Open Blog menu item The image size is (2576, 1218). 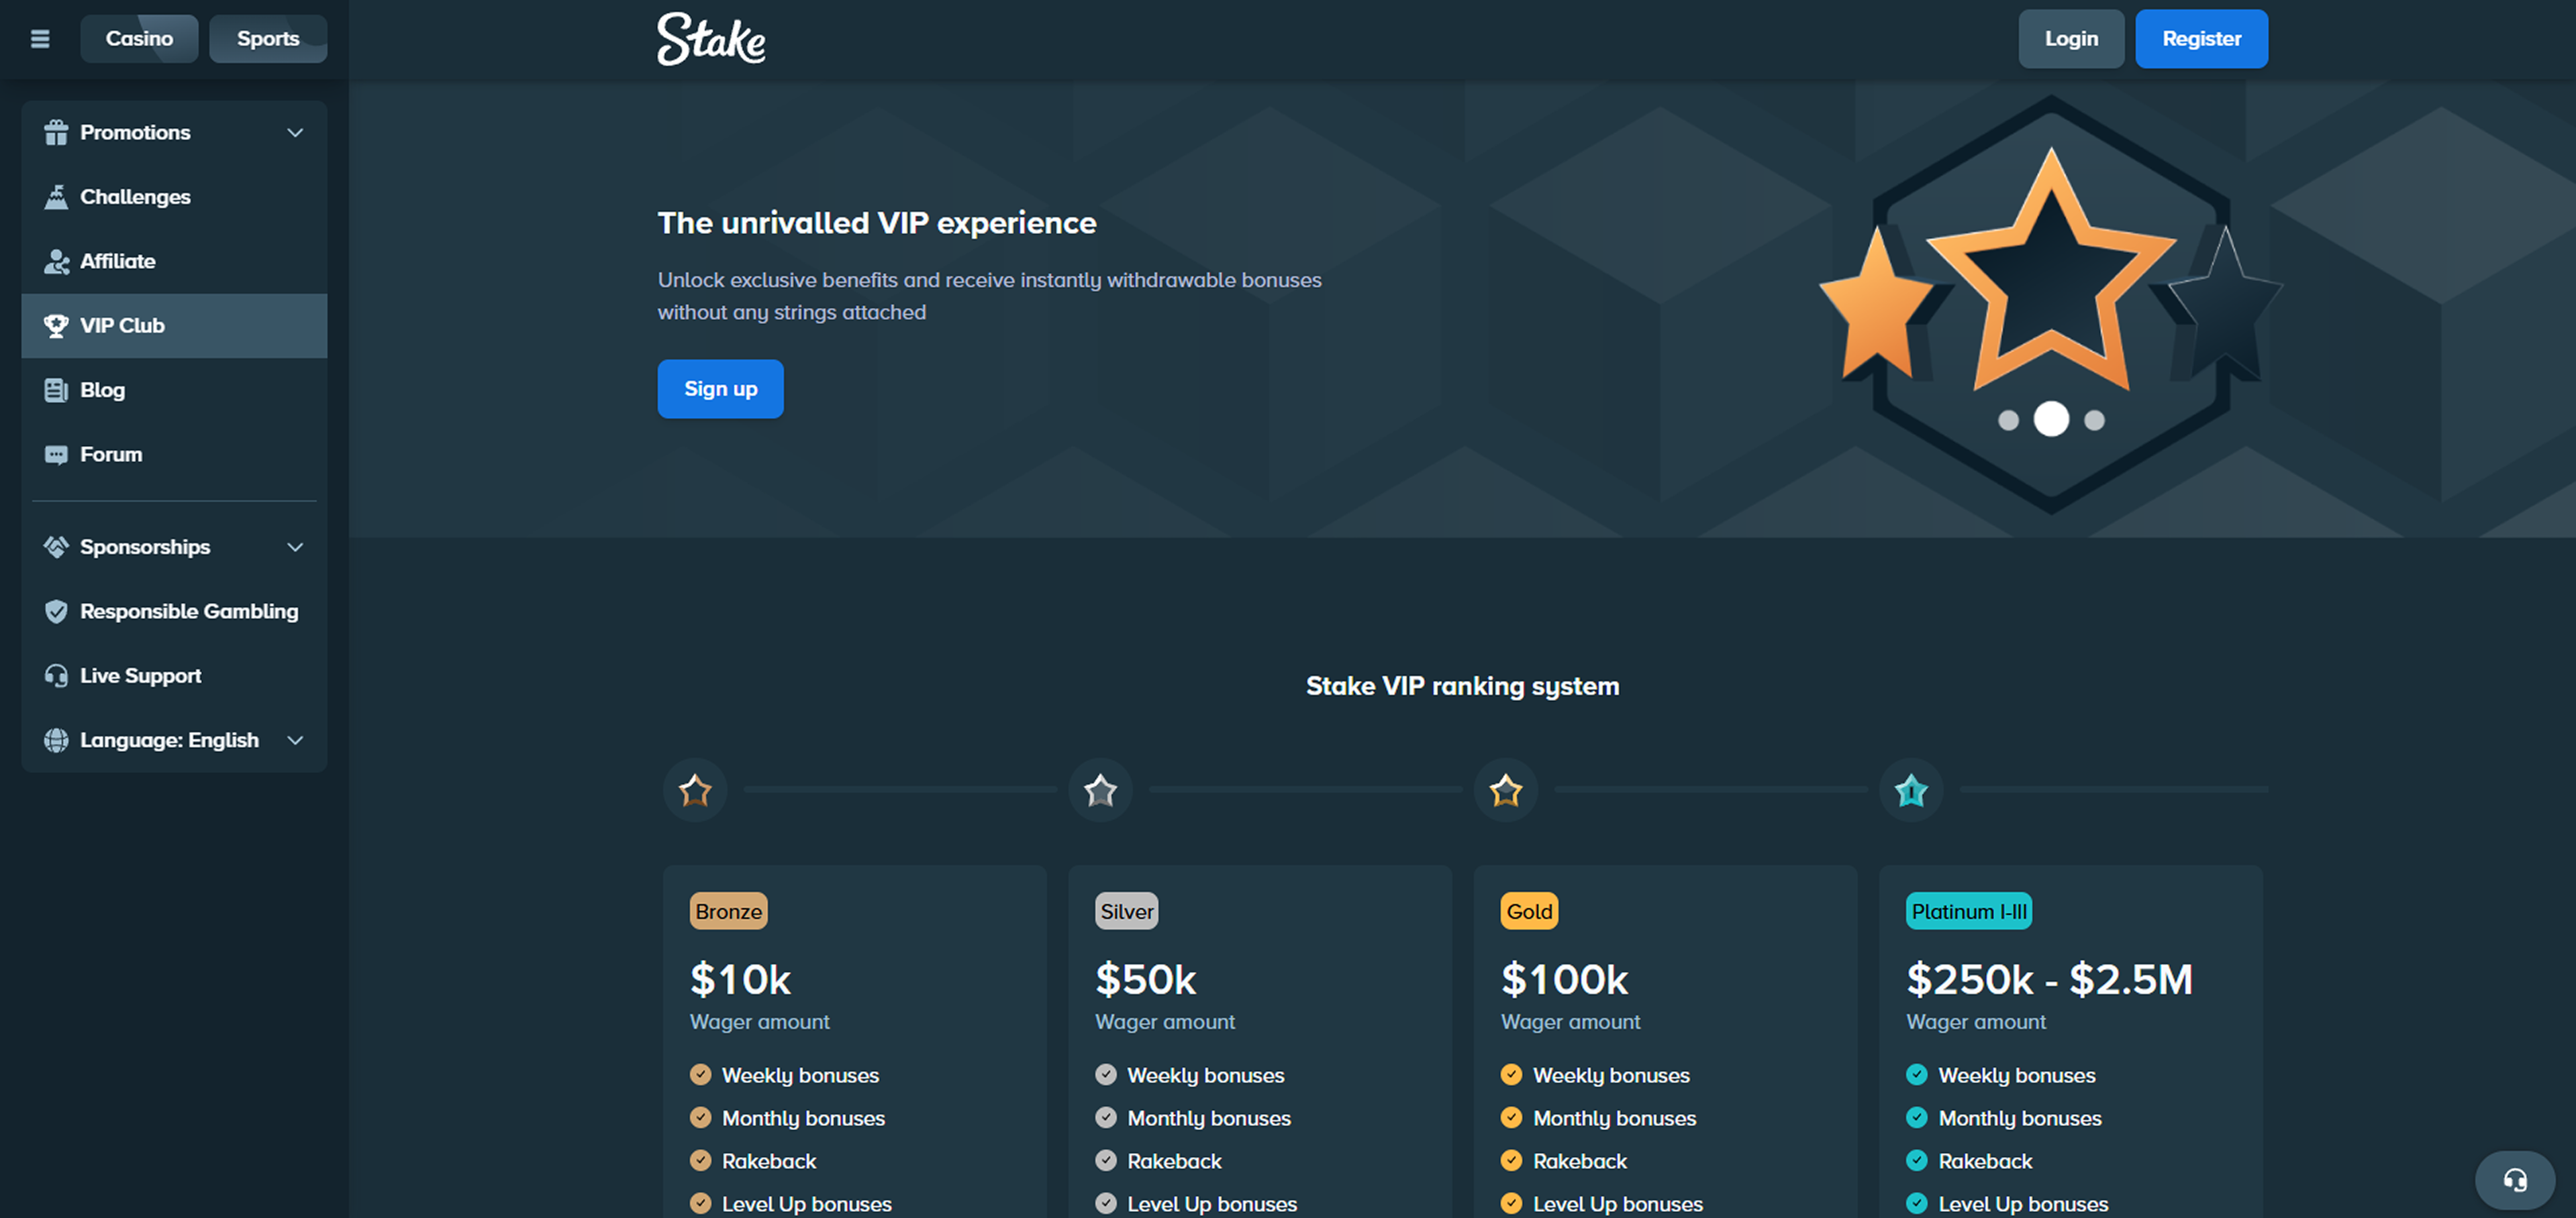[174, 390]
